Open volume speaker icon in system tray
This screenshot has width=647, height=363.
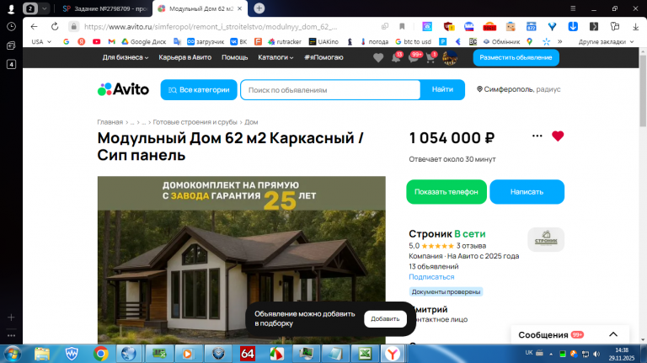click(596, 354)
